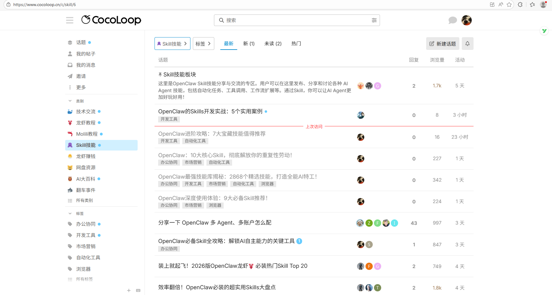Toggle the hamburger sidebar menu

coord(70,20)
